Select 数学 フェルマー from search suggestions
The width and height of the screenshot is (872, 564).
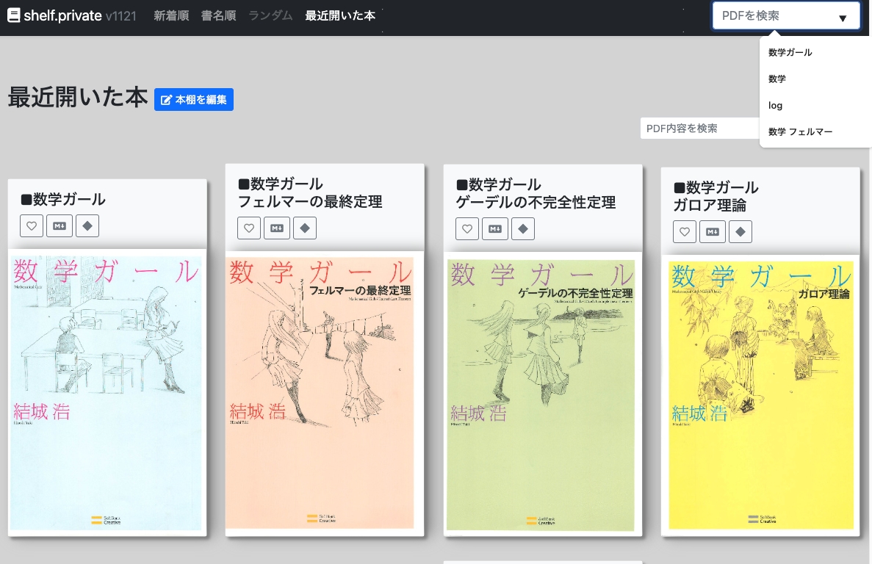(800, 131)
